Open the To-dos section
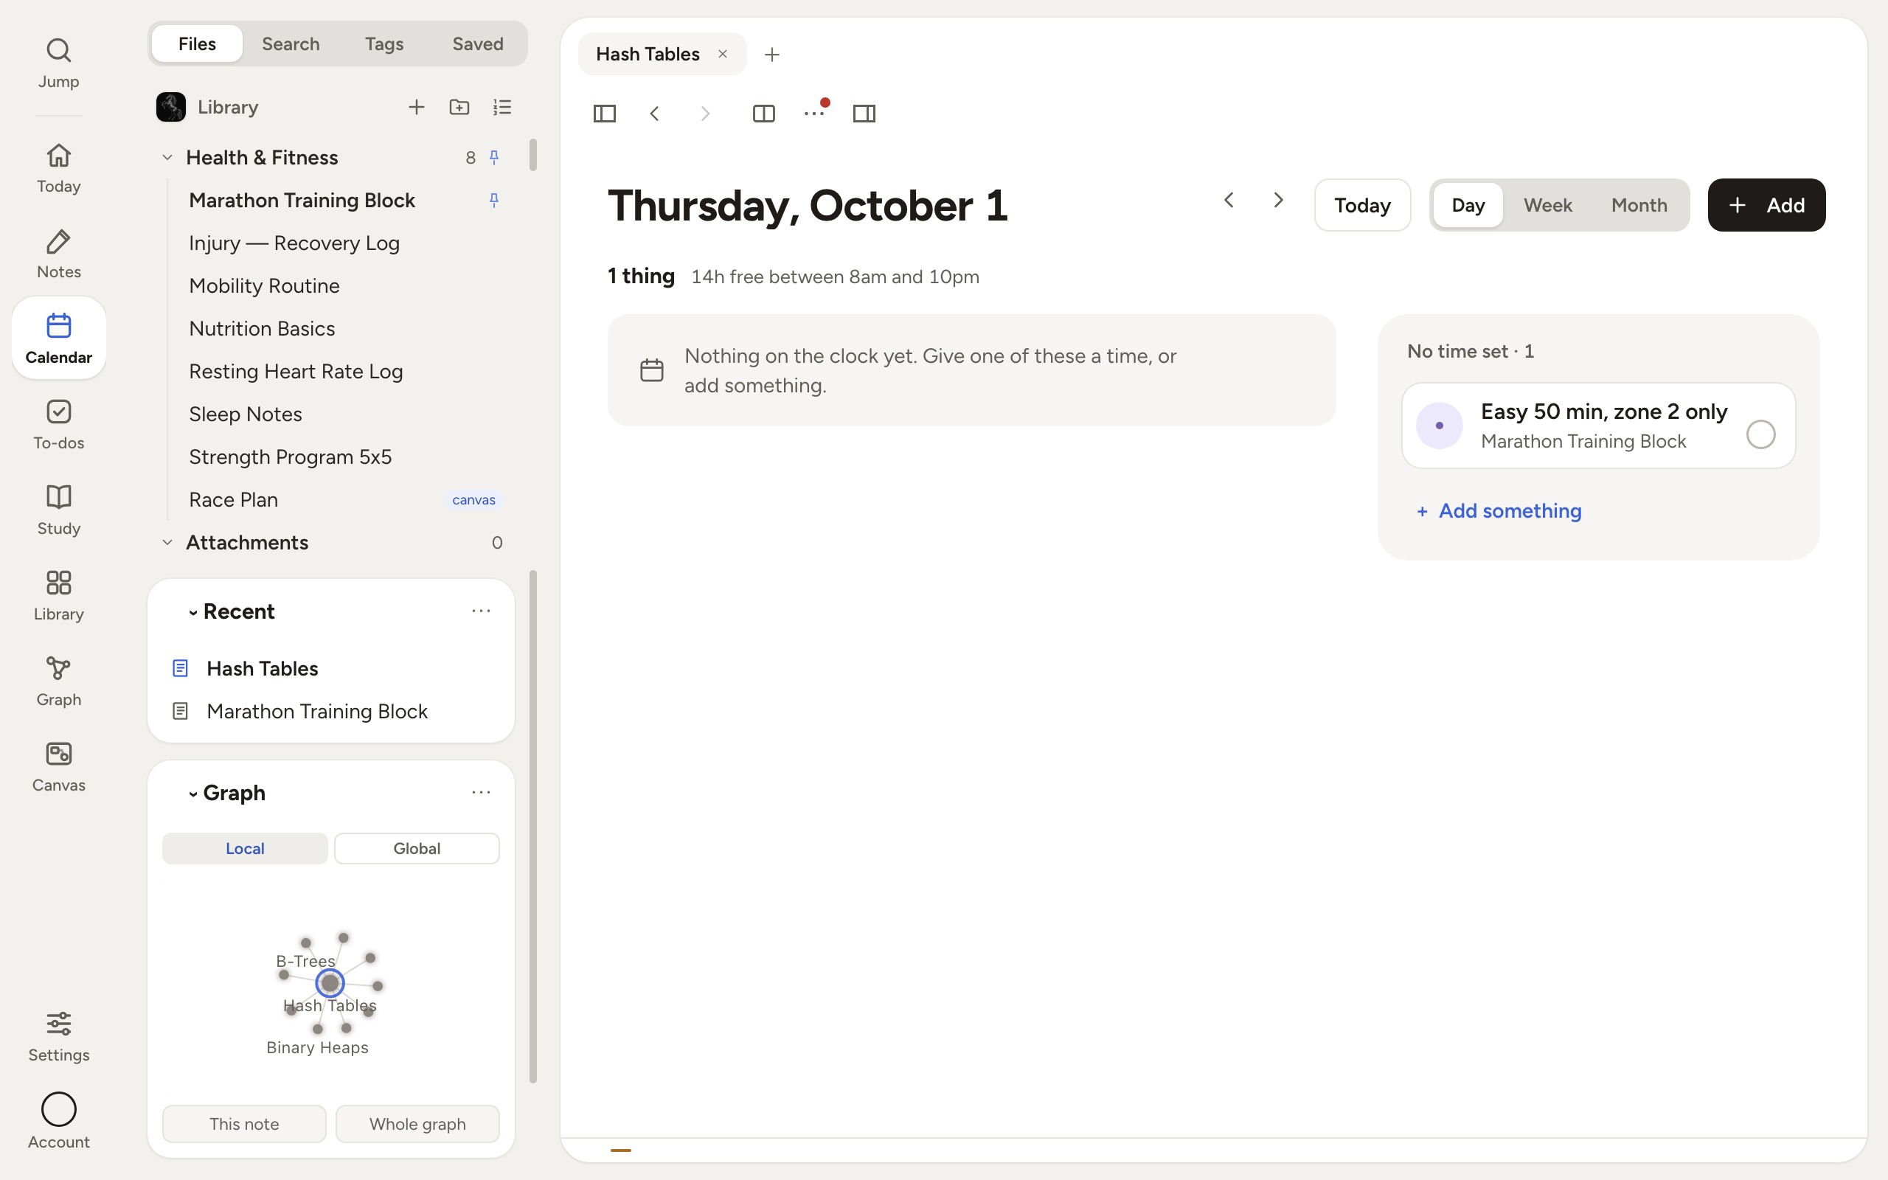Viewport: 1888px width, 1180px height. (58, 425)
